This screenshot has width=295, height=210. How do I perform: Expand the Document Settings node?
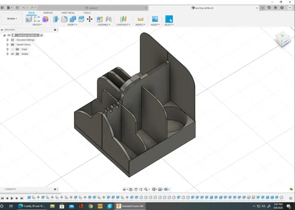click(x=8, y=40)
